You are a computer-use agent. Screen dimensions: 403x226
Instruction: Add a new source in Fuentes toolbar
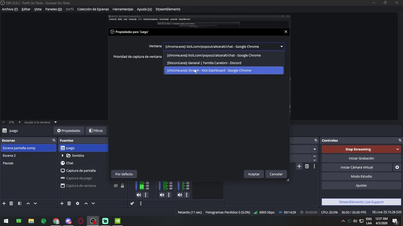click(62, 203)
